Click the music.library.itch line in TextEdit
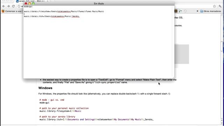The image size is (224, 126). tap(51, 16)
